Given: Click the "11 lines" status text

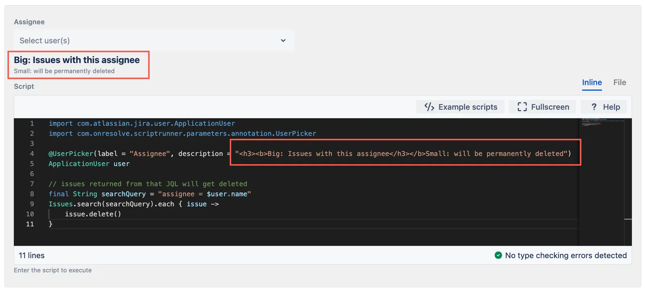Looking at the screenshot, I should [31, 255].
